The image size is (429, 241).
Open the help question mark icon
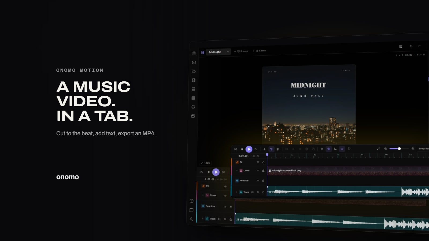coord(191,201)
